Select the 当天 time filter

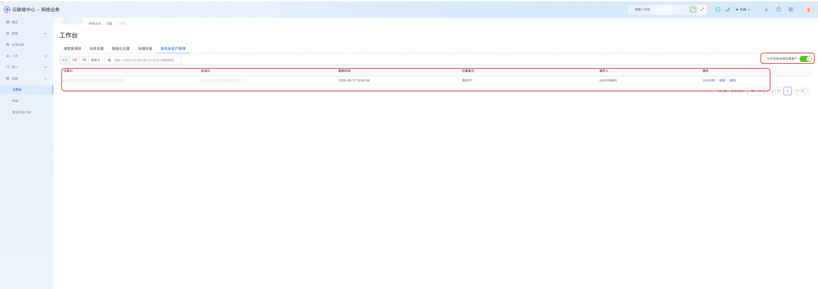tap(65, 60)
